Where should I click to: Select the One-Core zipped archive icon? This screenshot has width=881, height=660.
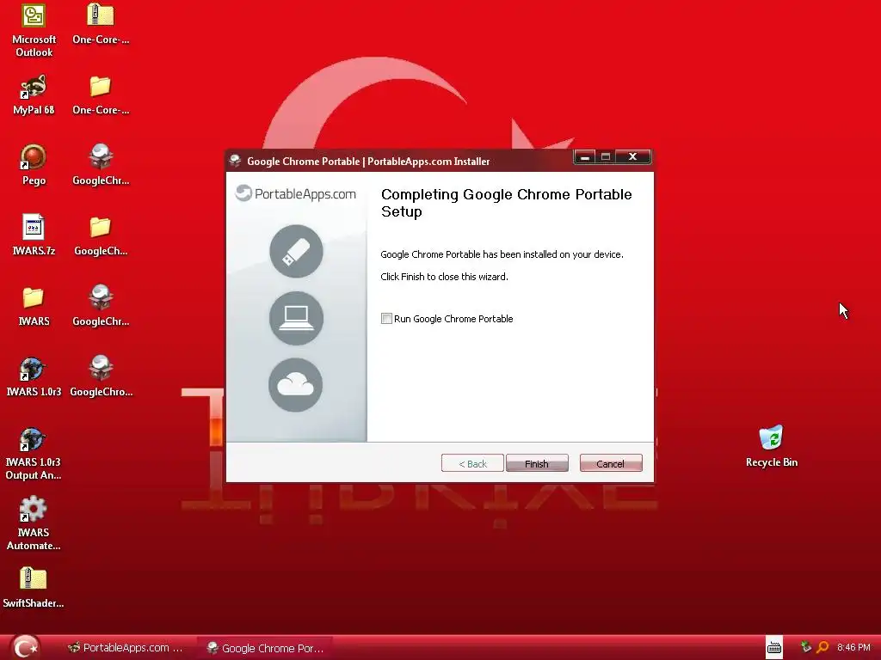[x=101, y=24]
